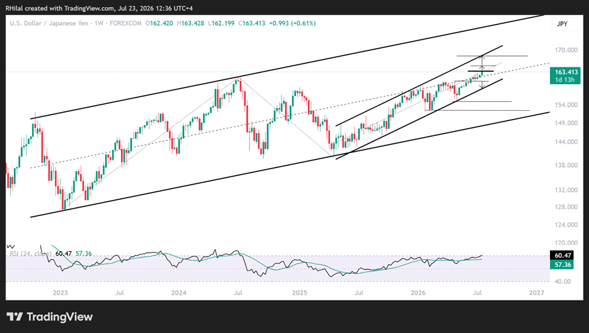Viewport: 589px width, 333px height.
Task: Click the FOREXCOM data source label
Action: pos(125,23)
